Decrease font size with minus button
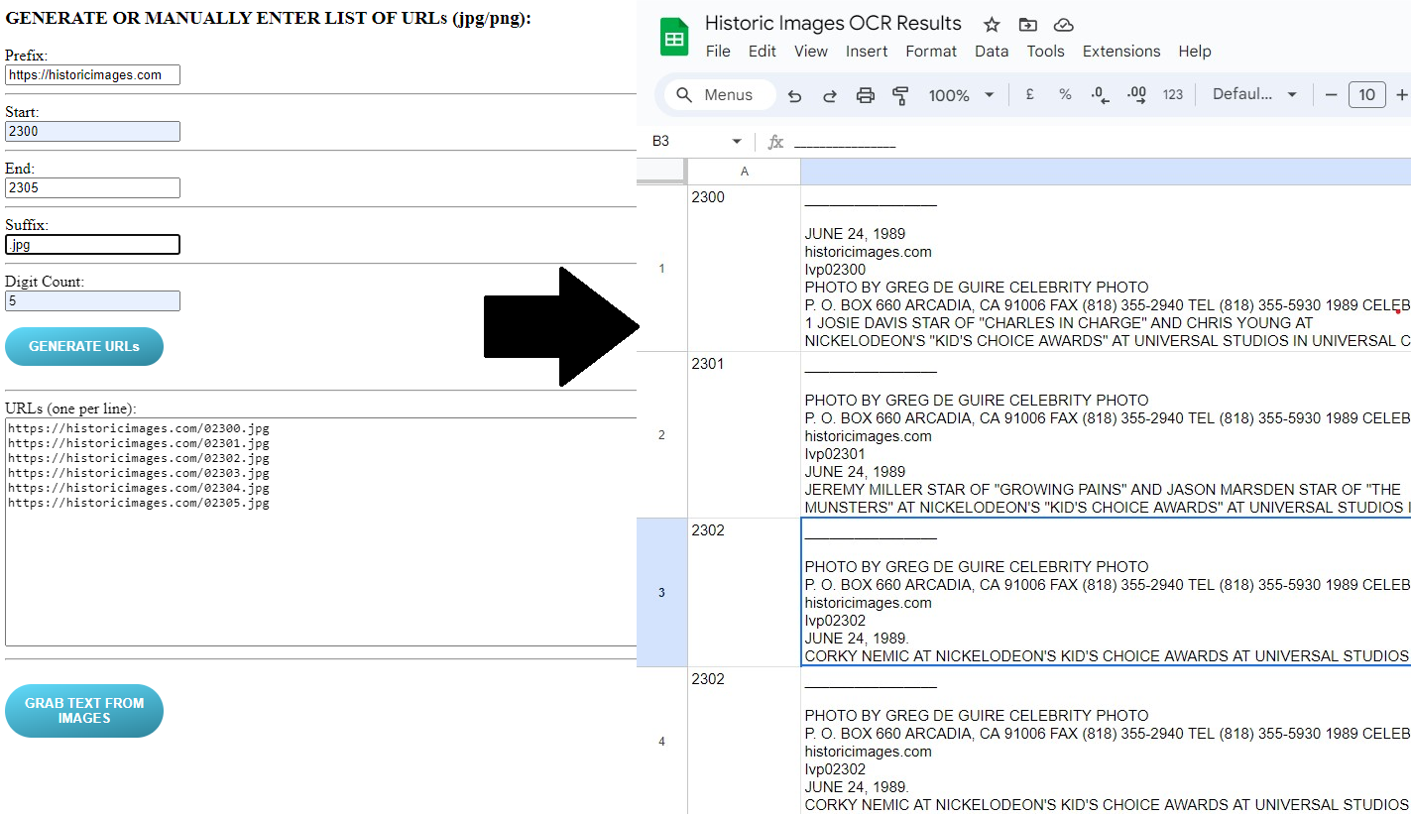 [1331, 95]
